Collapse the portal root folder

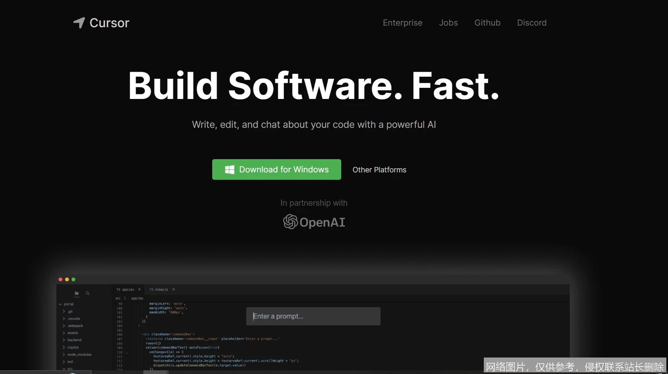[x=61, y=304]
